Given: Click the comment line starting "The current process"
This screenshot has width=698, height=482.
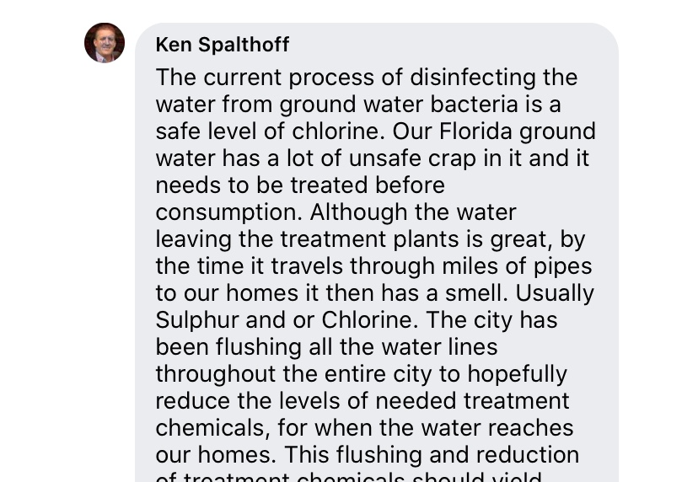Looking at the screenshot, I should pos(367,78).
